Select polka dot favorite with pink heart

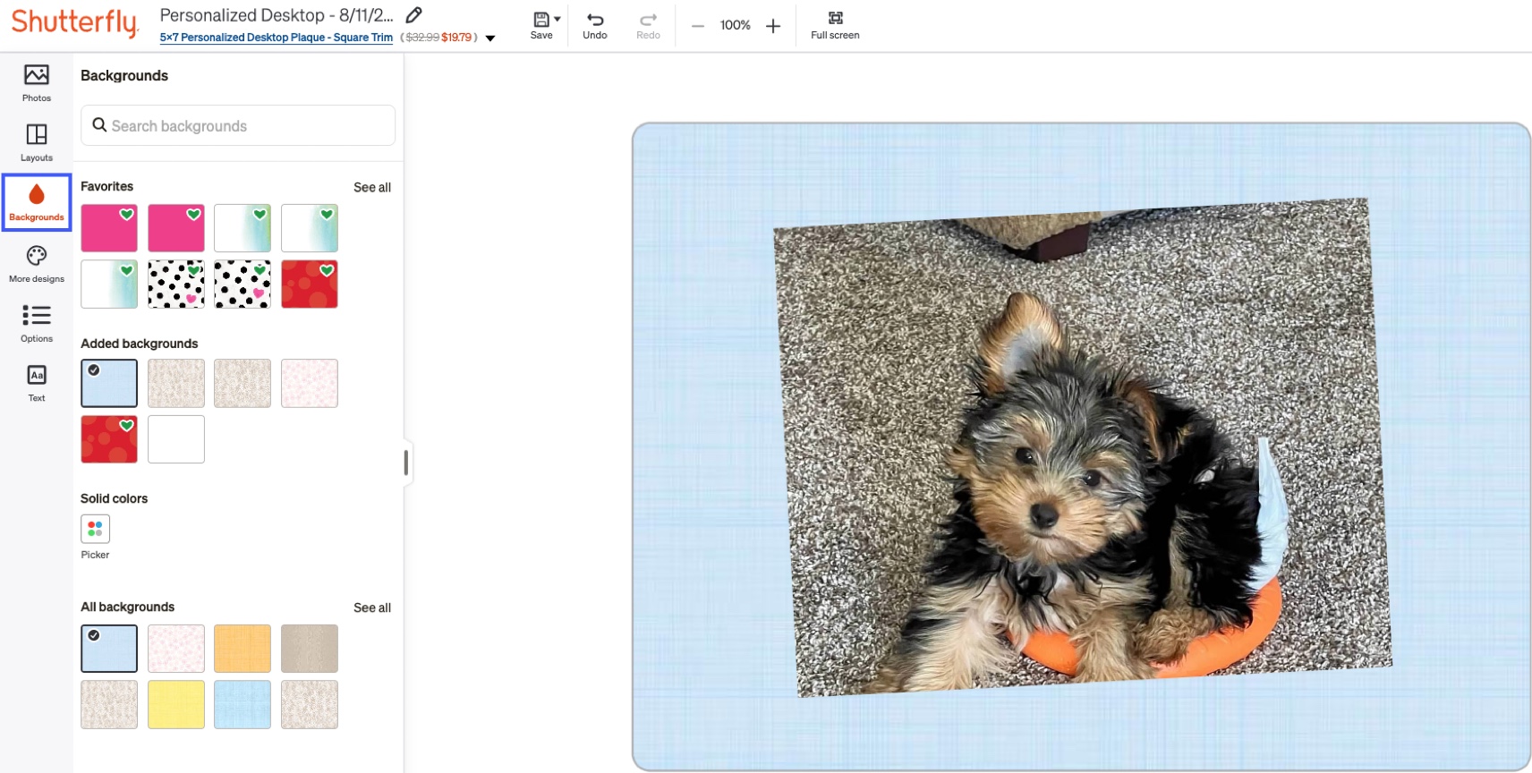243,285
